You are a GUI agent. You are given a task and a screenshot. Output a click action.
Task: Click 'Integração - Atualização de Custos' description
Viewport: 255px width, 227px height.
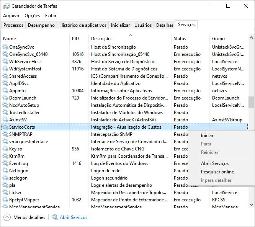126,127
